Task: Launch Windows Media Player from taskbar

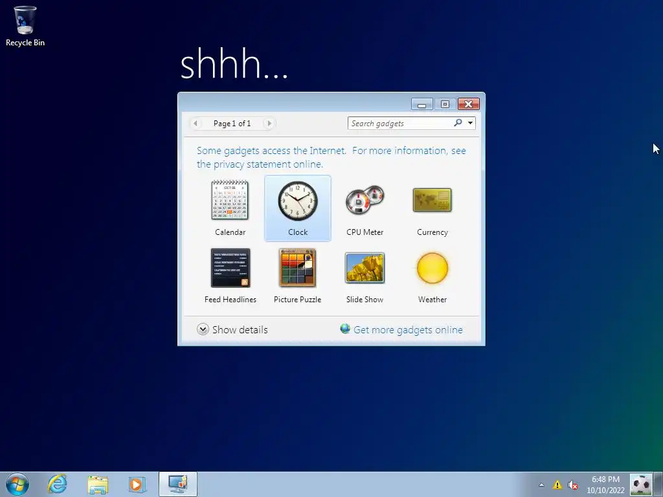Action: pos(137,484)
